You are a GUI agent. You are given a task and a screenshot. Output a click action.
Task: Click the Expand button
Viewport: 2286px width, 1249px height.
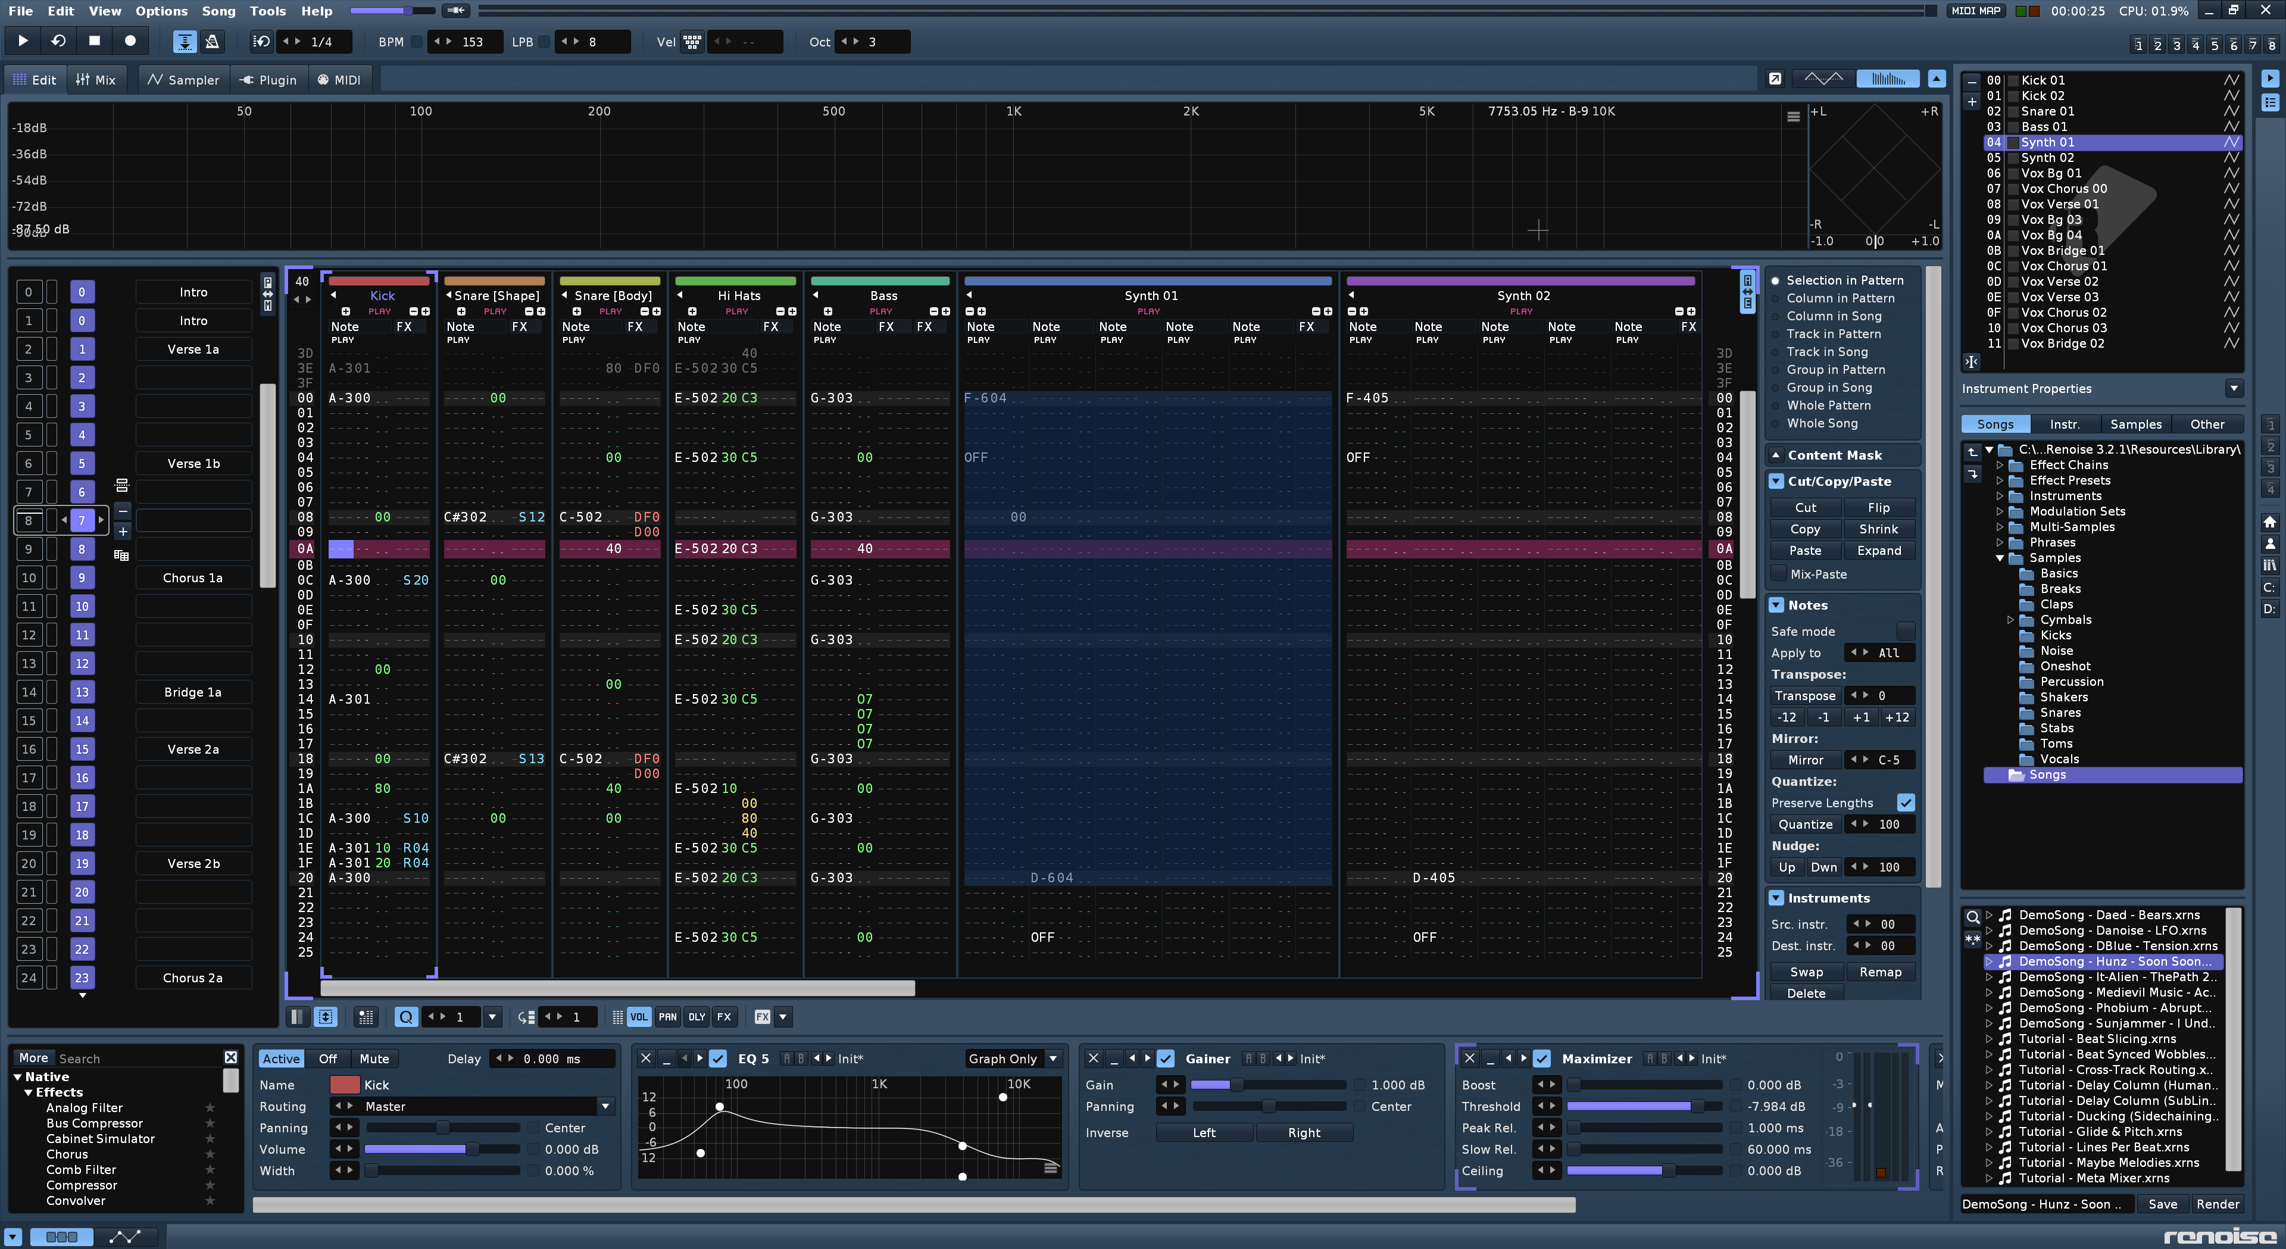coord(1879,550)
